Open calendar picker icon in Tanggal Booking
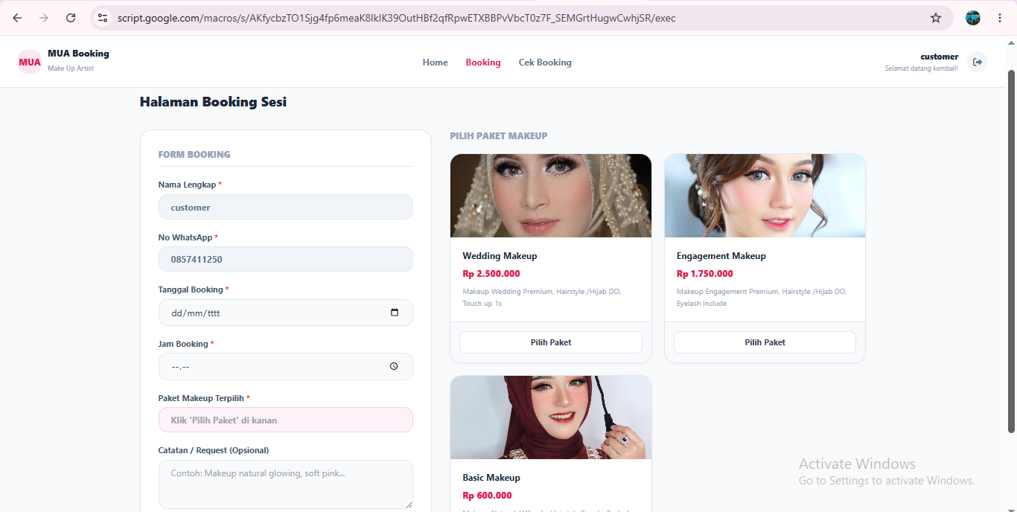This screenshot has height=512, width=1017. click(x=395, y=313)
